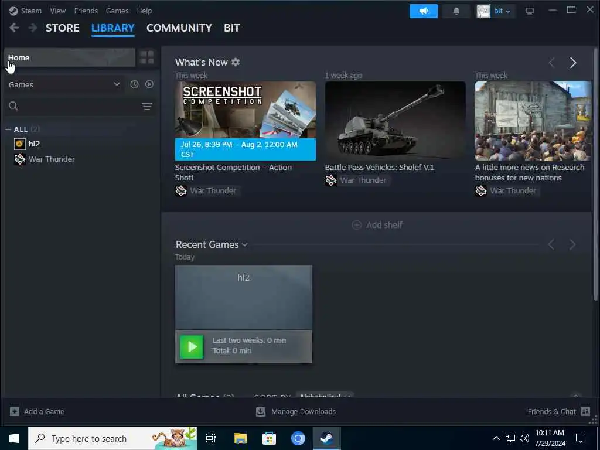Image resolution: width=600 pixels, height=450 pixels.
Task: Open the Friends menu
Action: (86, 11)
